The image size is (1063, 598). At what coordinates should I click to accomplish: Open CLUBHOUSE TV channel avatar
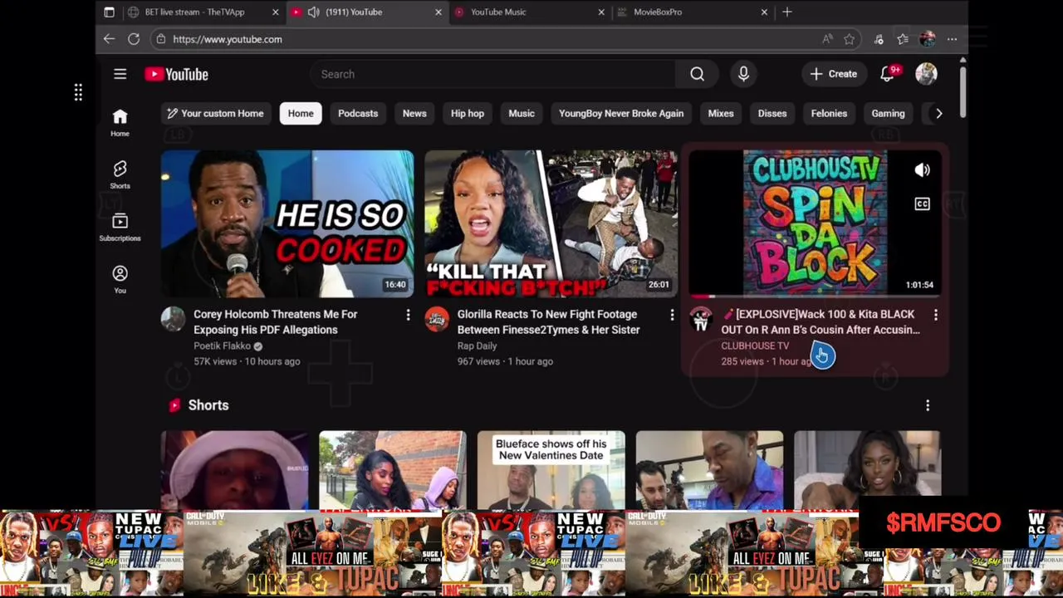click(x=701, y=319)
